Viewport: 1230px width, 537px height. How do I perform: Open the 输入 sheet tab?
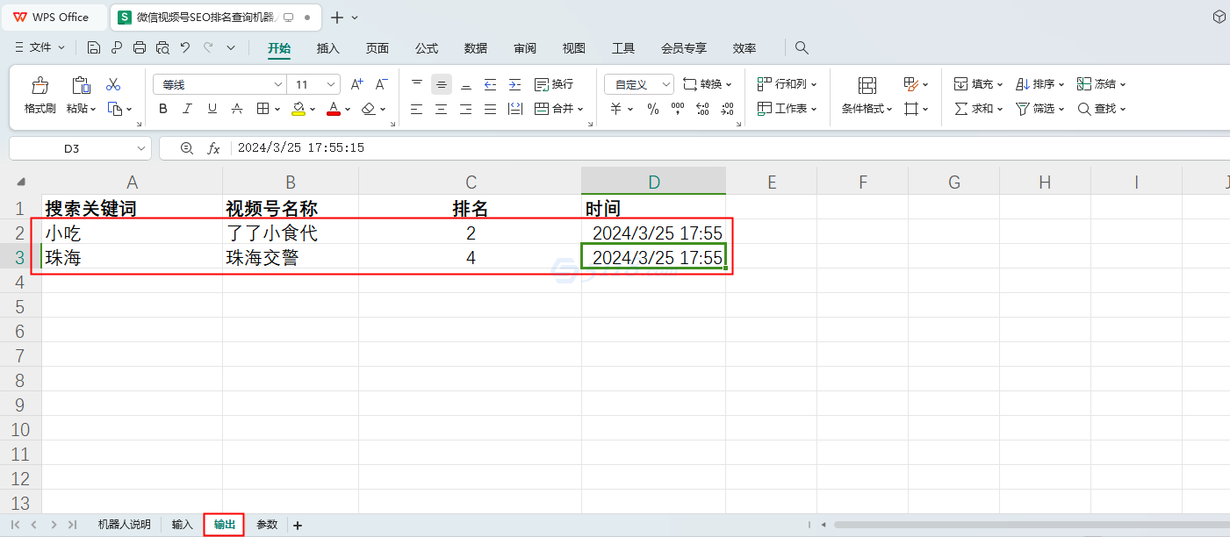[x=181, y=524]
